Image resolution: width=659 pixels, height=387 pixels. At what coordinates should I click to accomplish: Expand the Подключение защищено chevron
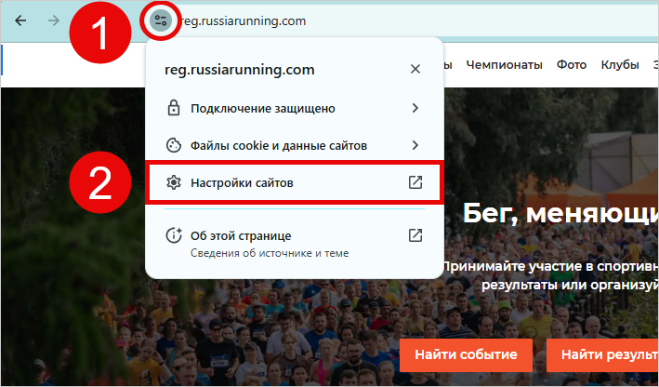415,108
